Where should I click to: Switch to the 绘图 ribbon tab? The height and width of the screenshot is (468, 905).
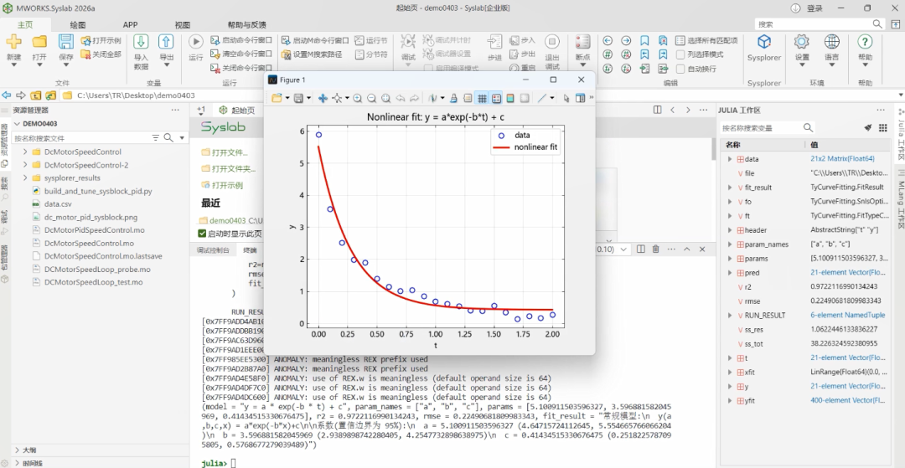78,25
